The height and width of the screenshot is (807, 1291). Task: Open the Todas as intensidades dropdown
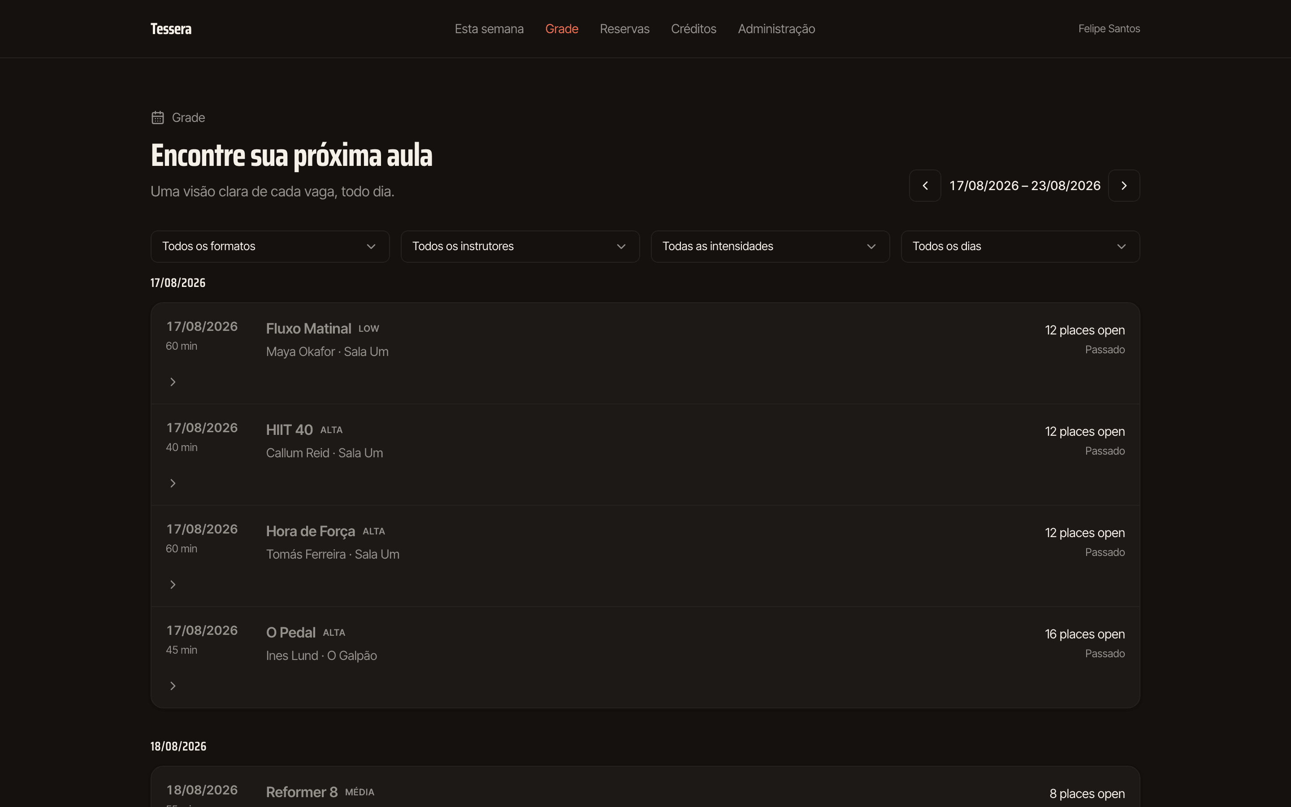[x=770, y=246]
